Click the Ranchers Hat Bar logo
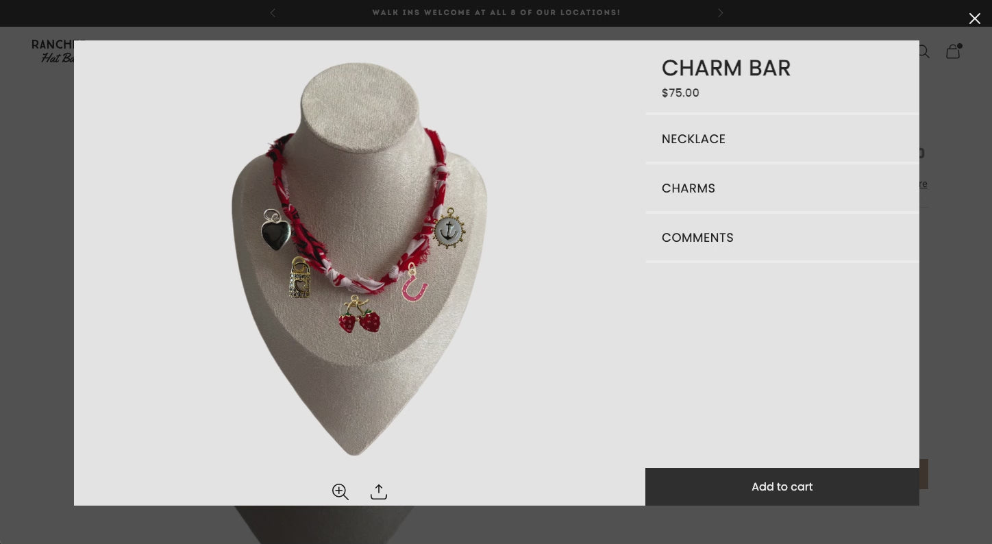992x544 pixels. 53,51
